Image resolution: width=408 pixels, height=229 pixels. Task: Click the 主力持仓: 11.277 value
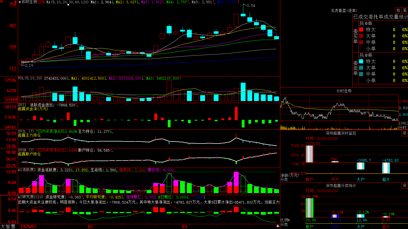tap(94, 132)
